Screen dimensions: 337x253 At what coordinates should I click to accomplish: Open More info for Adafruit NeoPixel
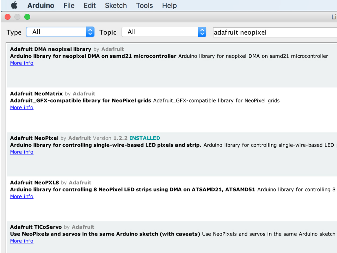(22, 152)
